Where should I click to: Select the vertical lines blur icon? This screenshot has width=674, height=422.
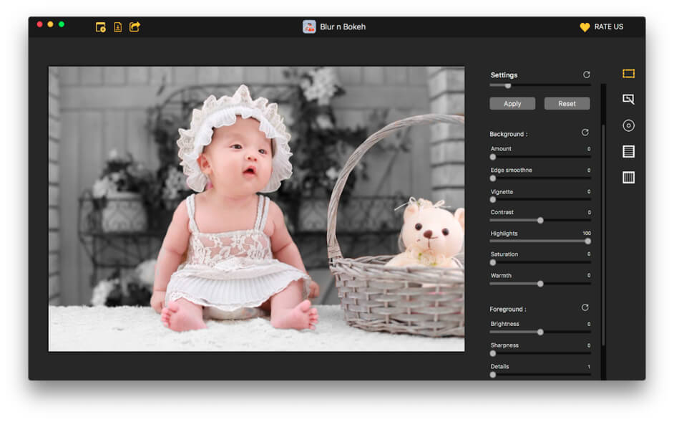tap(628, 178)
